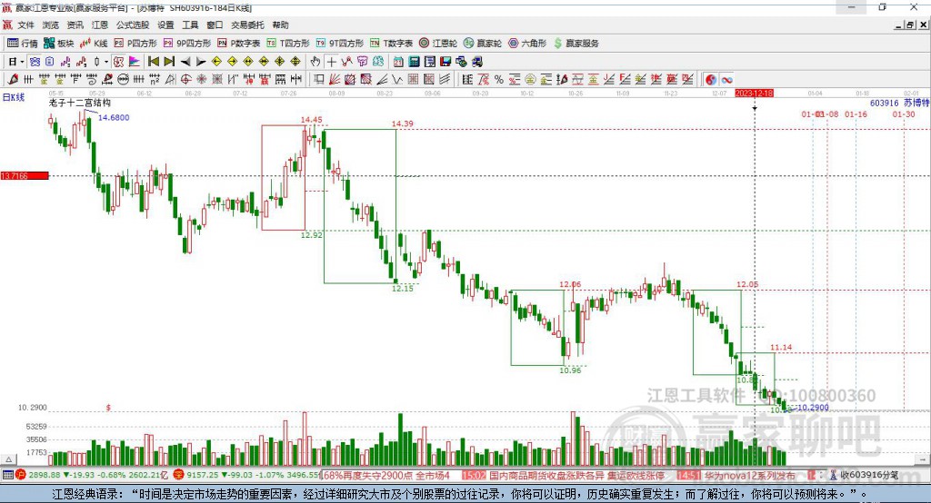Open the 六角形 hexagon tool
This screenshot has height=503, width=931.
tap(527, 44)
